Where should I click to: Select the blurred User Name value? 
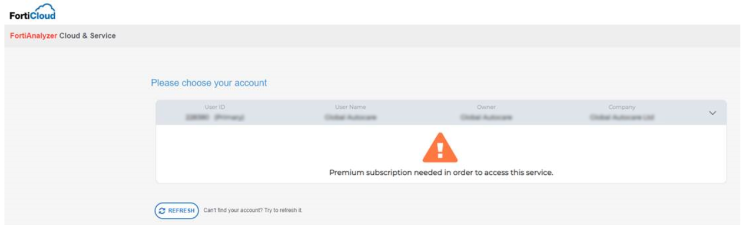[351, 117]
